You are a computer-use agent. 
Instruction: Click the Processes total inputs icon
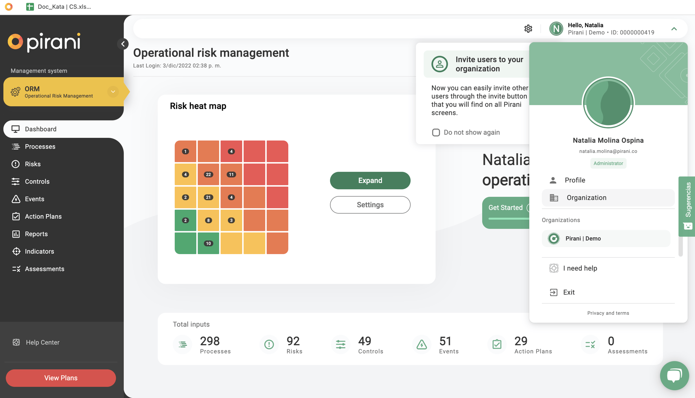coord(183,344)
